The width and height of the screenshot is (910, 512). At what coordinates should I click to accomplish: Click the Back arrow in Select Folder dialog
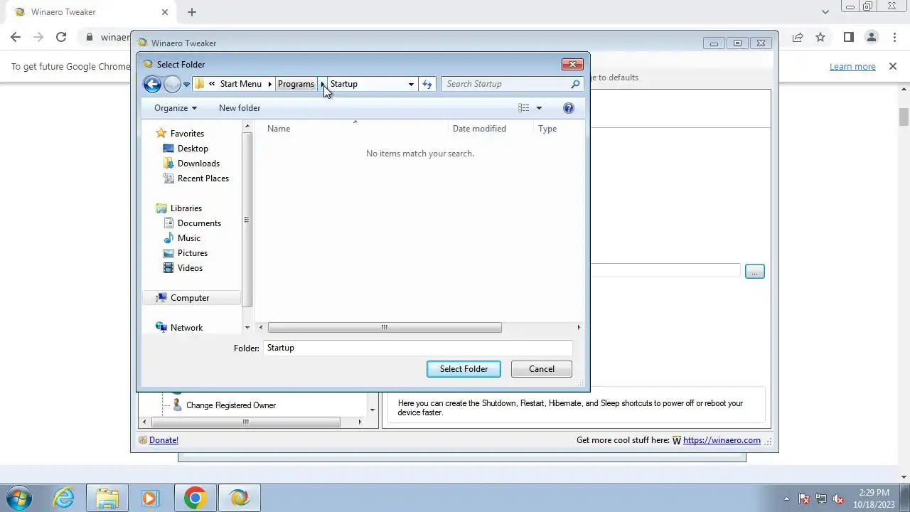(152, 84)
